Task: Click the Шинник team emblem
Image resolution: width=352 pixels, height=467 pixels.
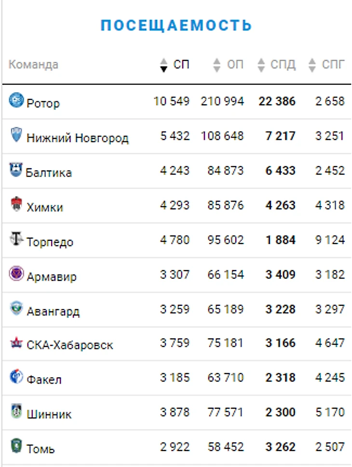Action: point(16,412)
